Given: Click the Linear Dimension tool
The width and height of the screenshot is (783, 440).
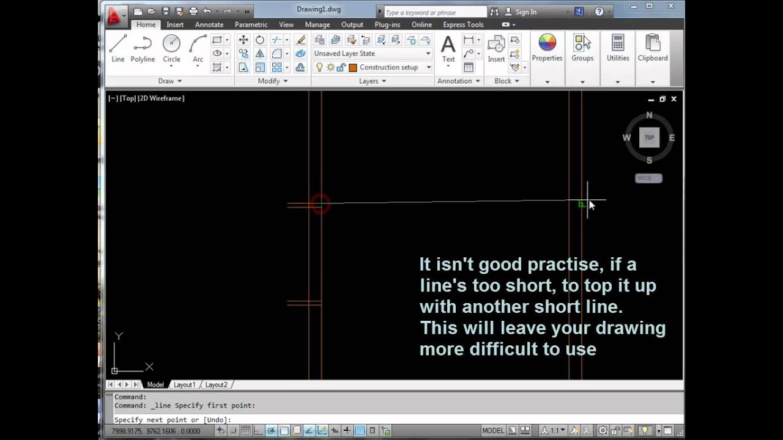Looking at the screenshot, I should (x=469, y=40).
